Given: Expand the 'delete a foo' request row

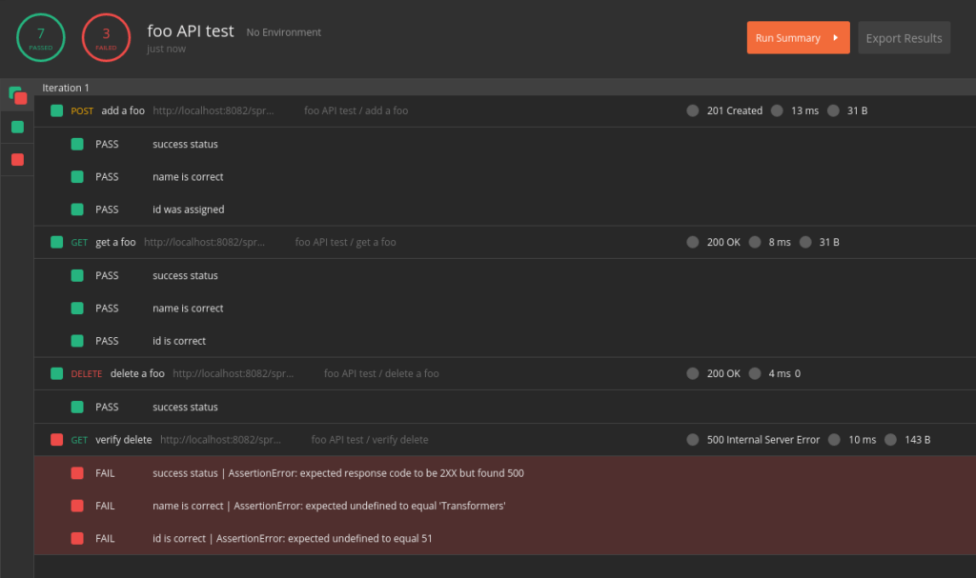Looking at the screenshot, I should [x=137, y=373].
